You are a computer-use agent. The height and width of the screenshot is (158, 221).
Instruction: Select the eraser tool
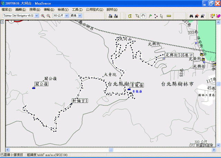coord(218,16)
